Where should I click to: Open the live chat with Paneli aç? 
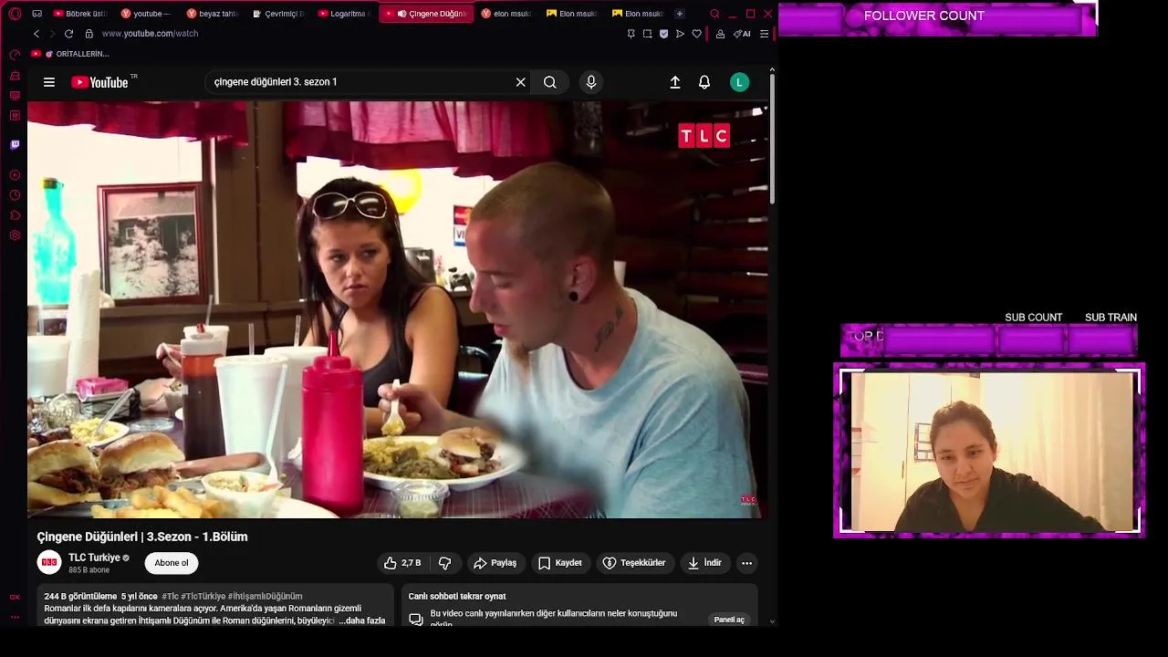click(729, 620)
